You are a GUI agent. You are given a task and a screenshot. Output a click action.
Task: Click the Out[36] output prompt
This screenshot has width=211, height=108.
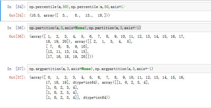pos(17,36)
